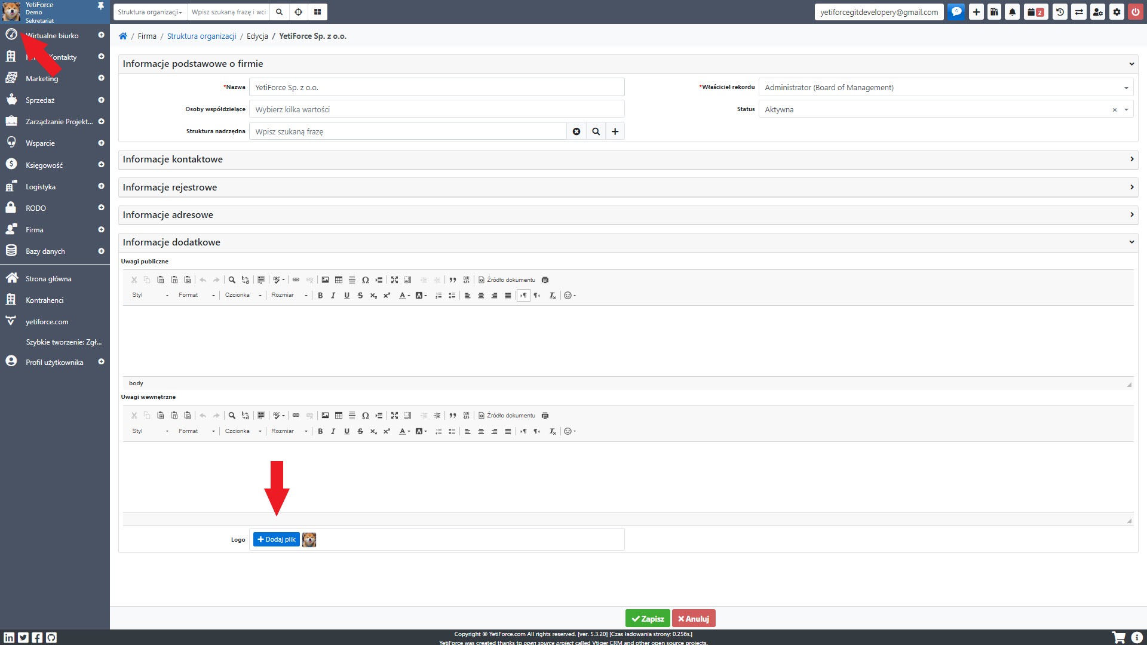Open the settings gear icon in header

[1117, 12]
